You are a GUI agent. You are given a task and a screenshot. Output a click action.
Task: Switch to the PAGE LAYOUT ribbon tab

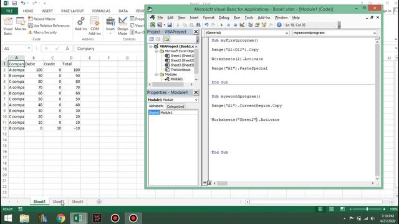coord(72,11)
